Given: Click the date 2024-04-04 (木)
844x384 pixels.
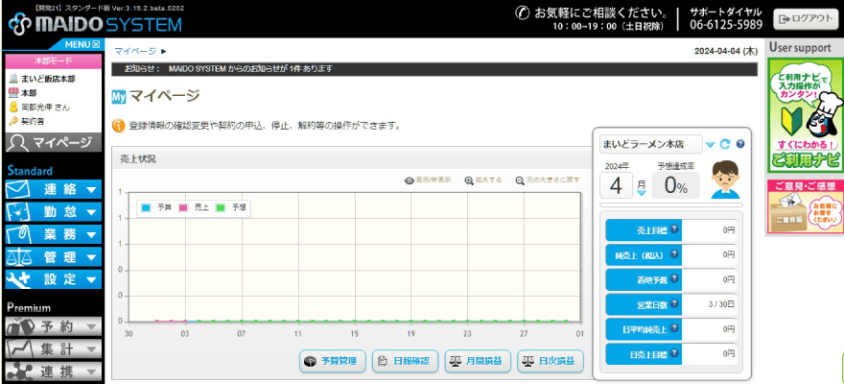Looking at the screenshot, I should point(726,51).
